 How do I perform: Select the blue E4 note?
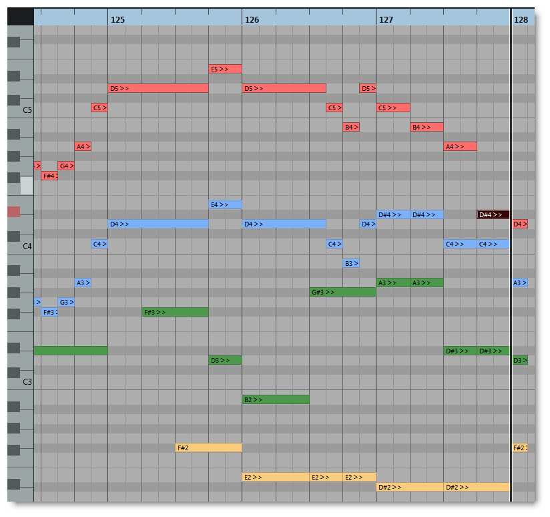tap(225, 204)
